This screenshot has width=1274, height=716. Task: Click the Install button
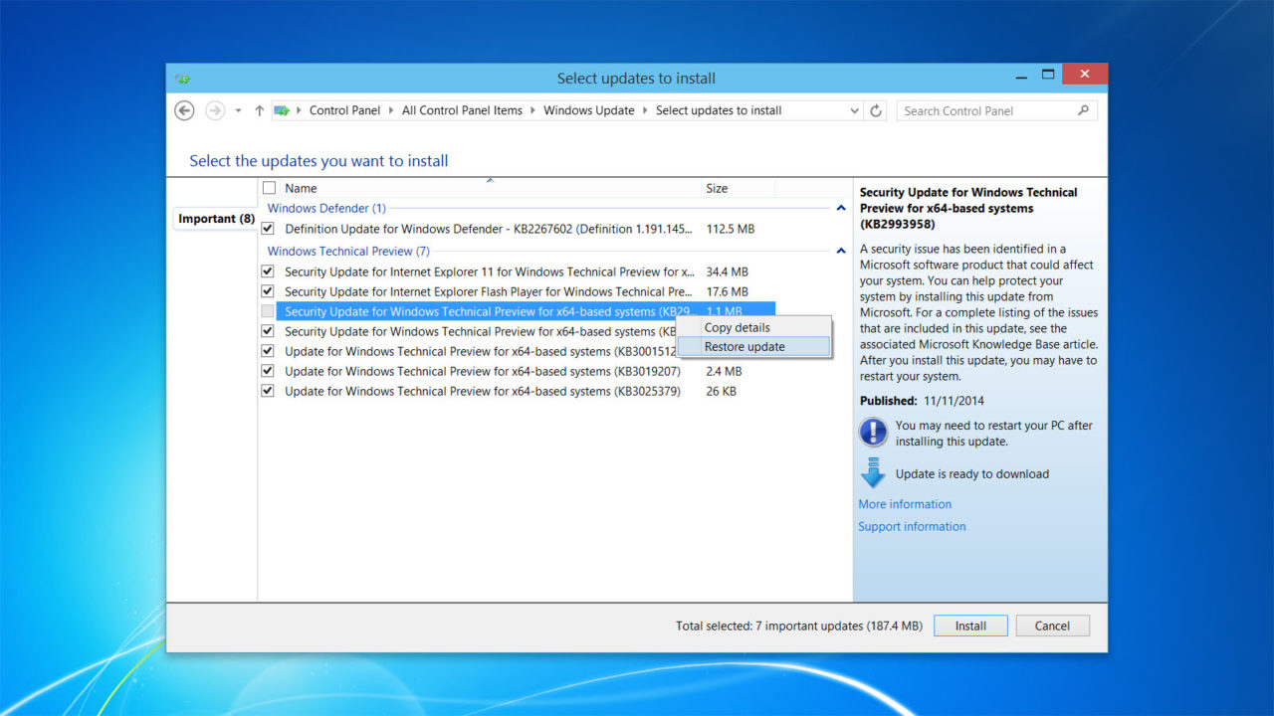(x=970, y=626)
